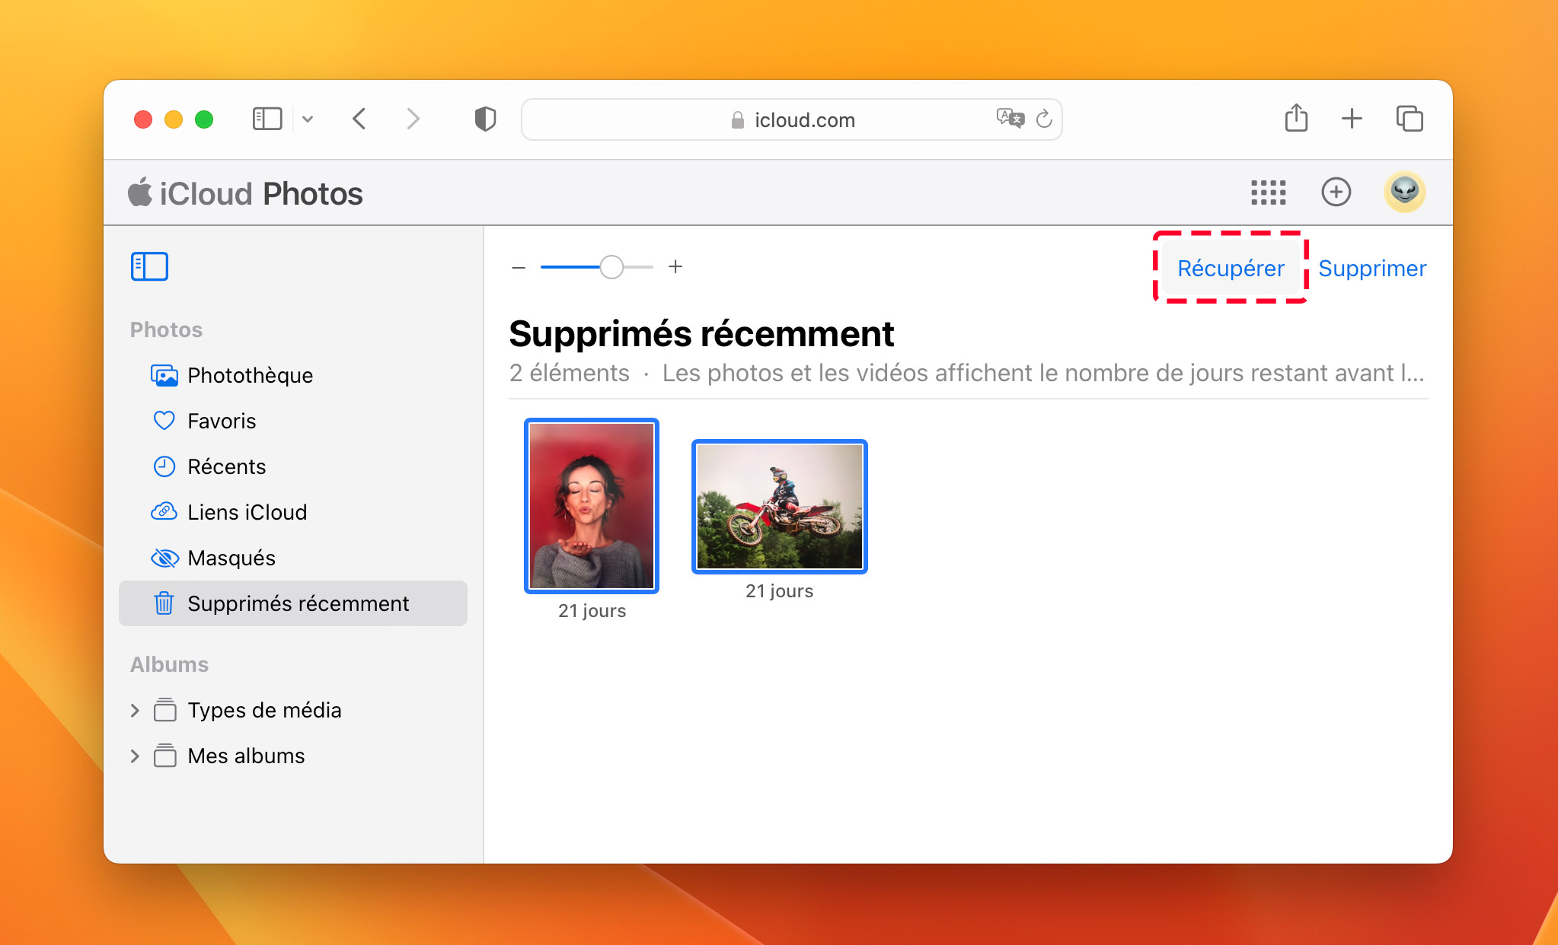
Task: Click the circled plus upload icon
Action: coord(1336,192)
